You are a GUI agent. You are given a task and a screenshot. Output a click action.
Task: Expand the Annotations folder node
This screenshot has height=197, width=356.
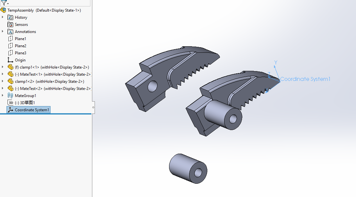(3, 31)
